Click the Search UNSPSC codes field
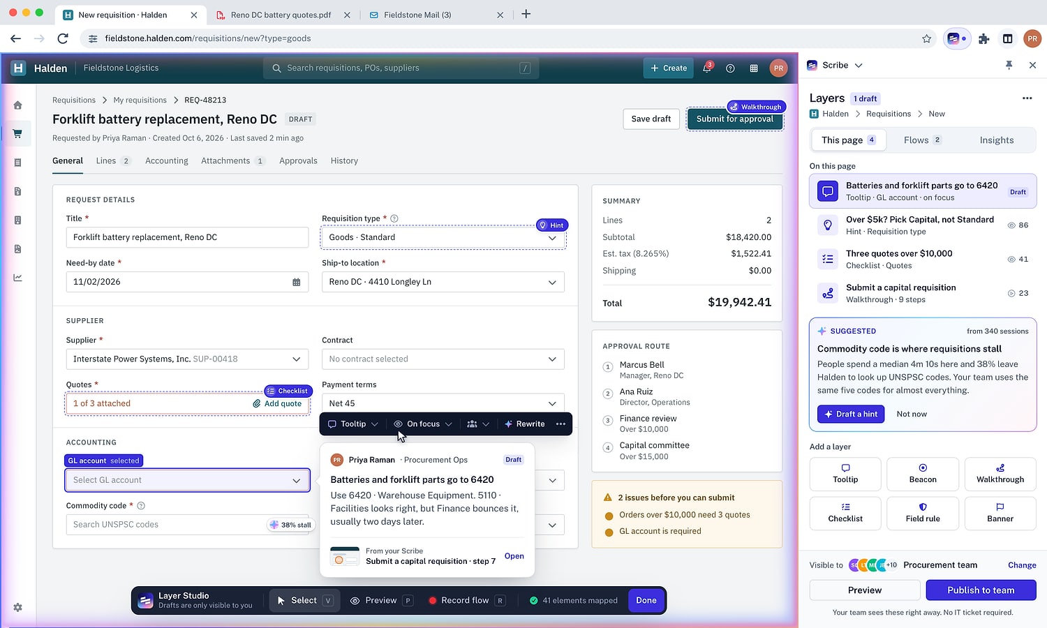Image resolution: width=1047 pixels, height=628 pixels. pyautogui.click(x=187, y=525)
